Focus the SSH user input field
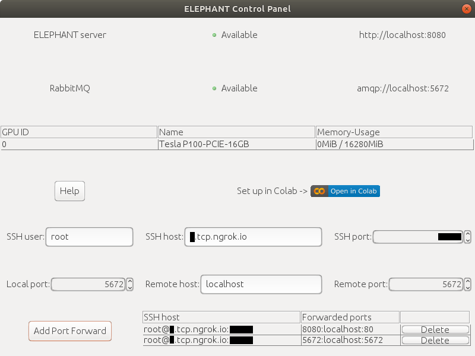The image size is (475, 356). pos(90,237)
